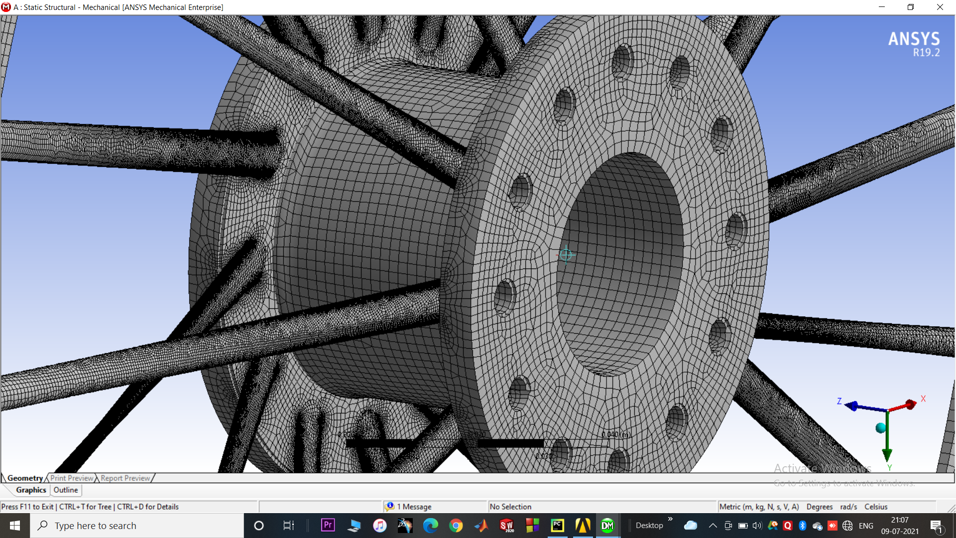Open the Windows Start menu
Viewport: 956px width, 538px height.
15,526
